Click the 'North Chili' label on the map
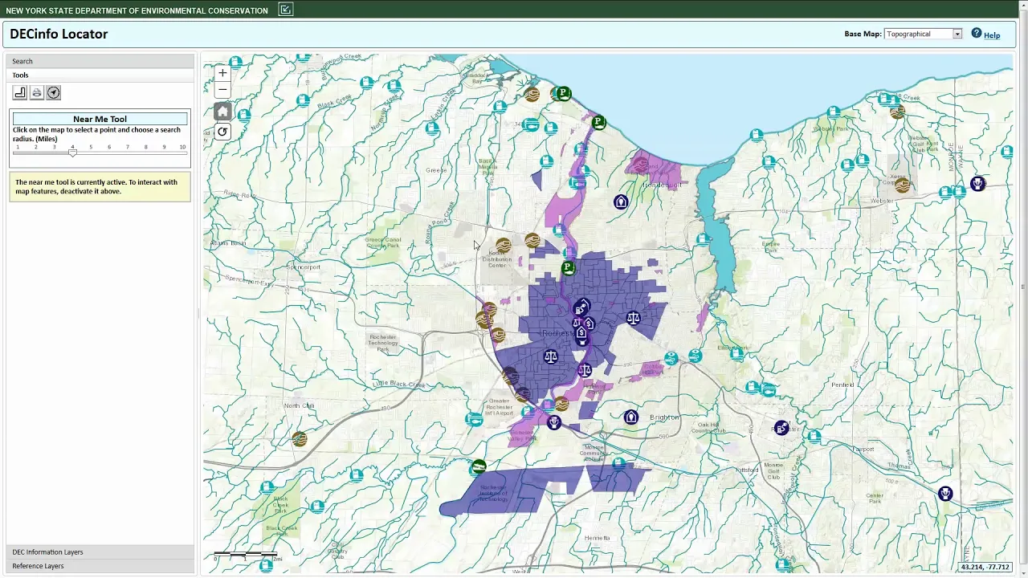Viewport: 1028px width, 578px height. coord(300,406)
